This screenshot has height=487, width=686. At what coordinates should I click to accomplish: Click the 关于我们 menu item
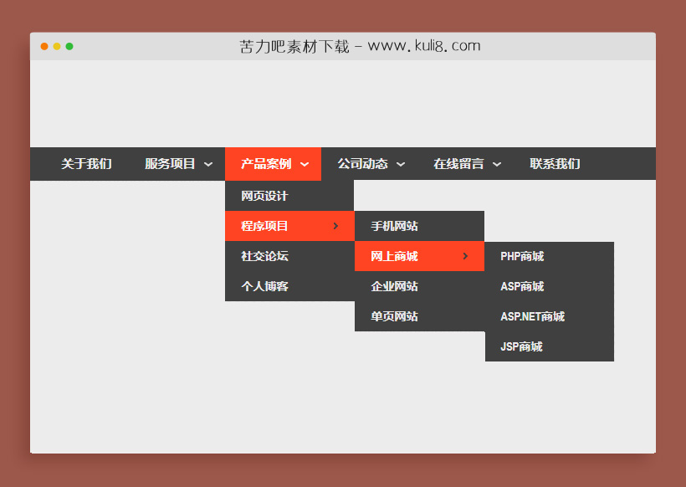86,164
